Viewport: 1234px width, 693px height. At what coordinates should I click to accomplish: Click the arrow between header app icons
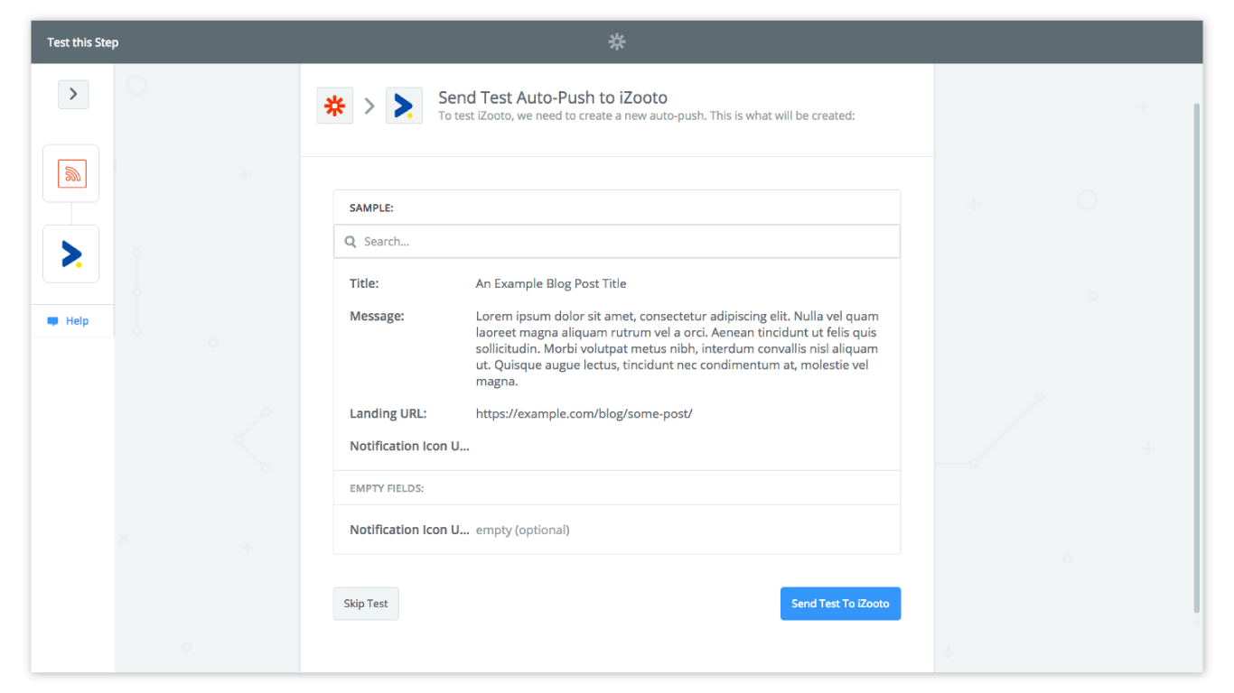coord(369,106)
